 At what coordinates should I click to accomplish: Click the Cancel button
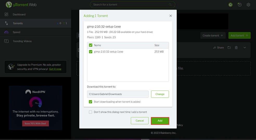[140, 121]
